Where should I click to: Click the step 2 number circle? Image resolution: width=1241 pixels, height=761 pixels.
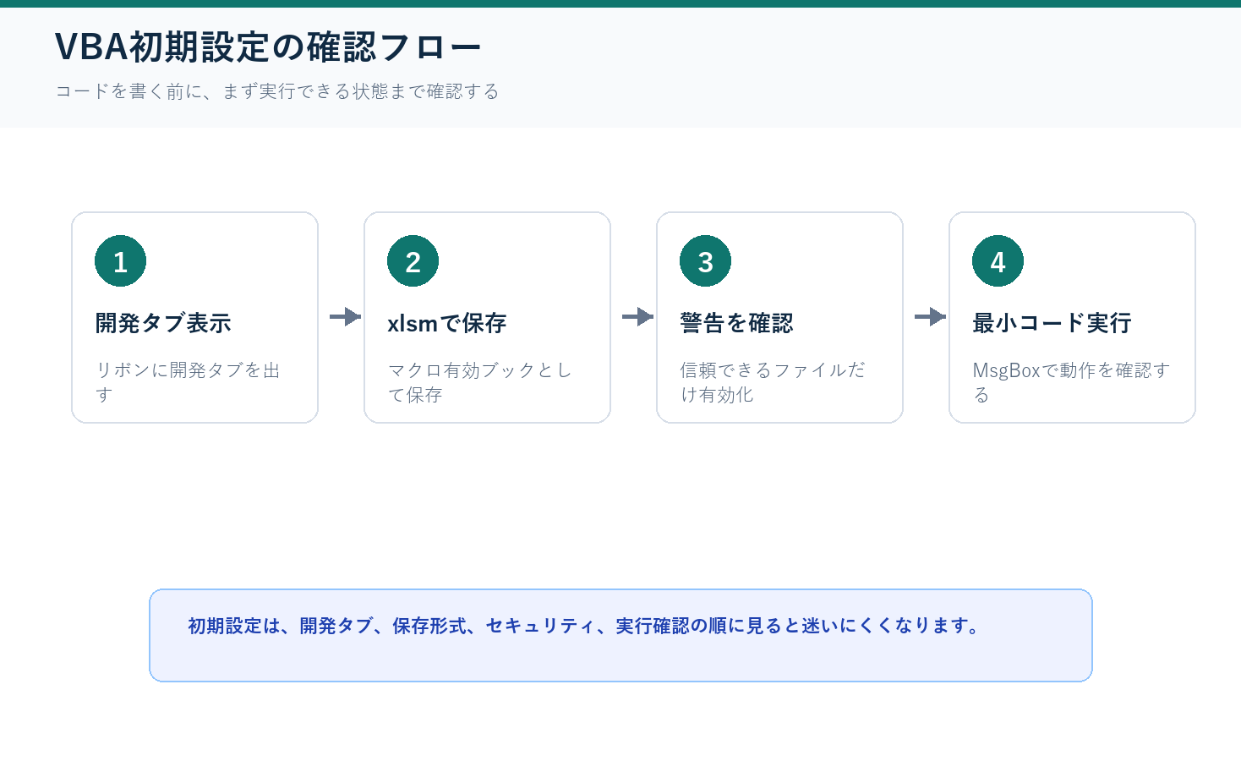coord(413,261)
